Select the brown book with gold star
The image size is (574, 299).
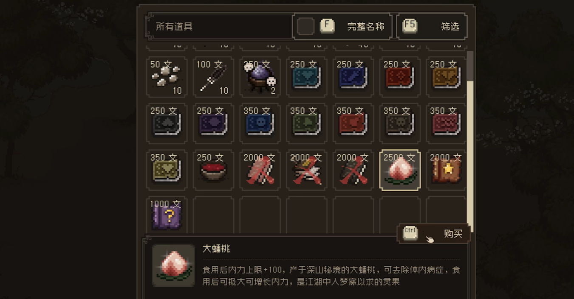click(447, 170)
